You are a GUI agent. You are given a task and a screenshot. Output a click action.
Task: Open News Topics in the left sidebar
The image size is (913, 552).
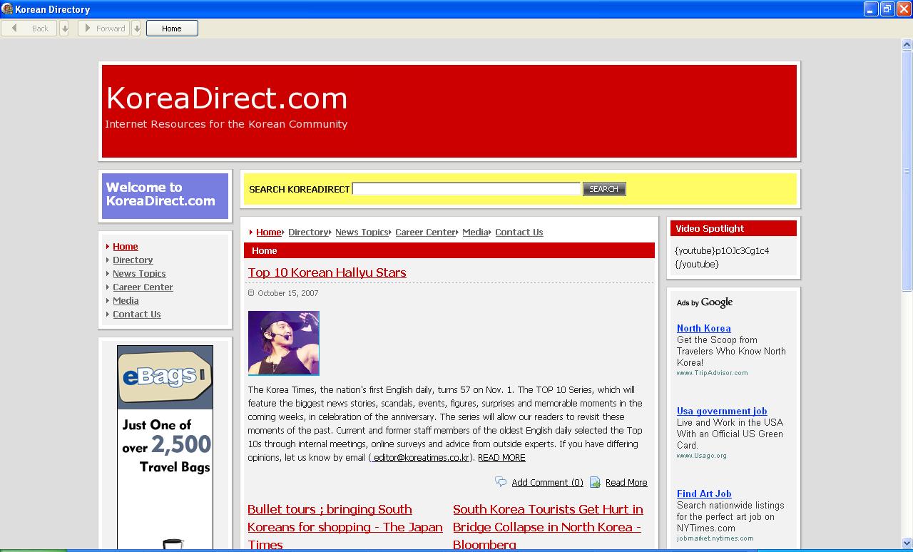point(139,274)
